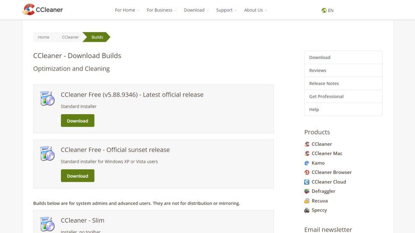
Task: Expand the About Us menu
Action: (x=255, y=10)
